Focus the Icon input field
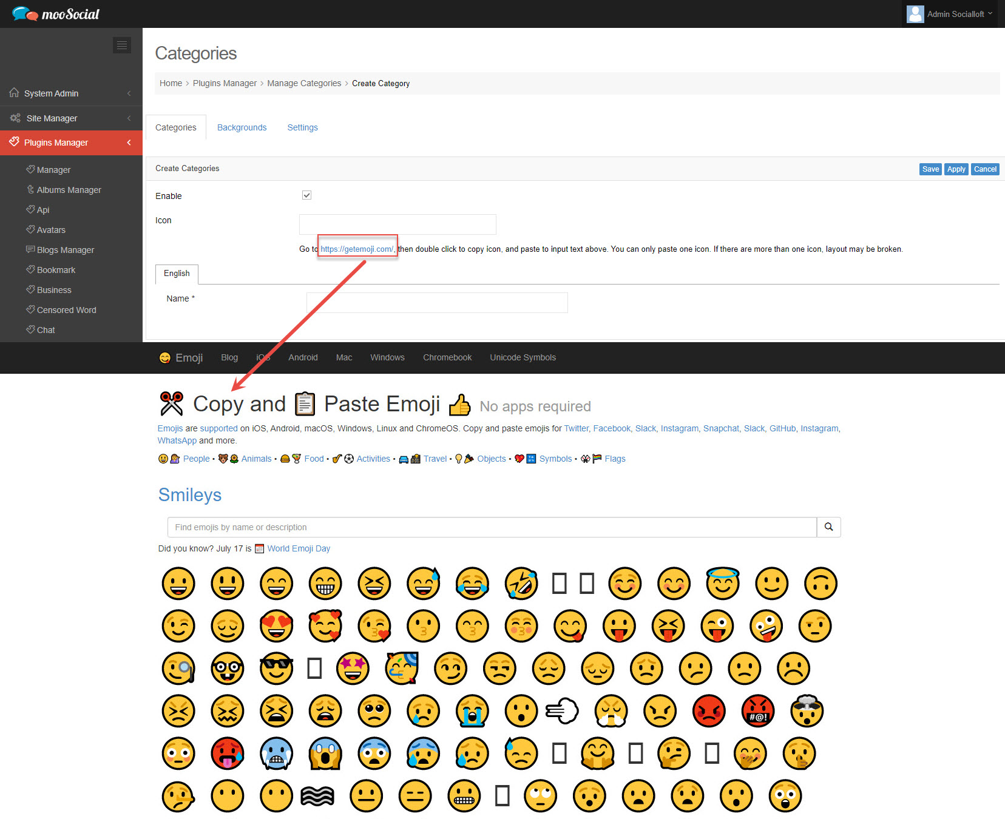Image resolution: width=1005 pixels, height=819 pixels. tap(398, 224)
